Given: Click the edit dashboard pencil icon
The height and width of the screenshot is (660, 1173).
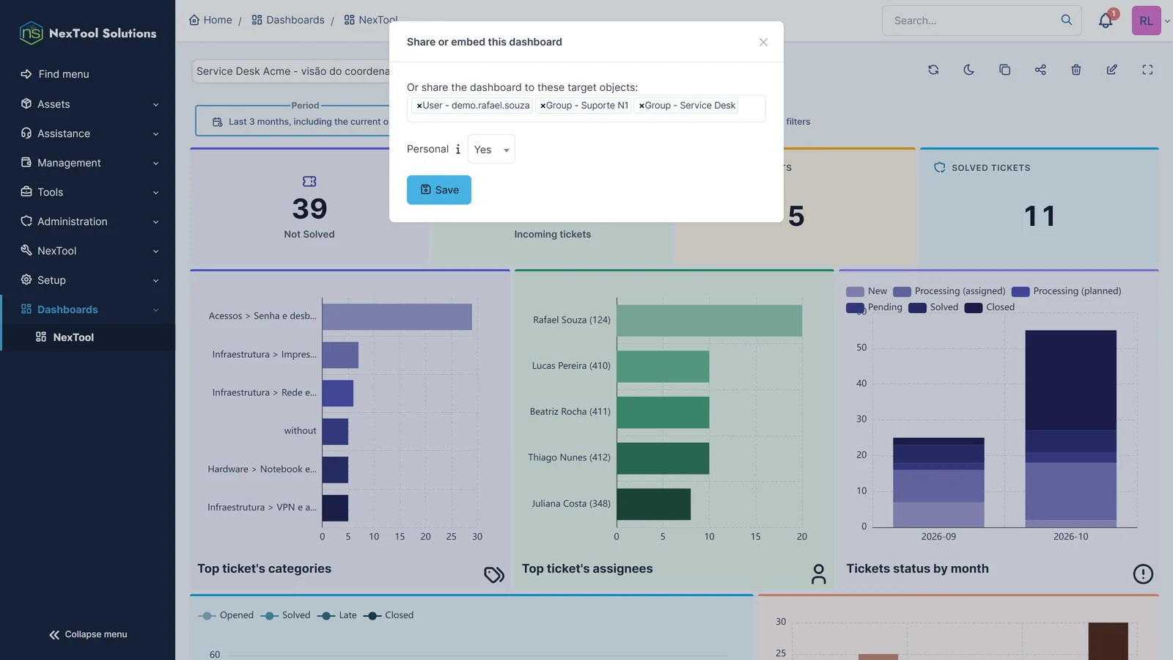Looking at the screenshot, I should [x=1112, y=70].
